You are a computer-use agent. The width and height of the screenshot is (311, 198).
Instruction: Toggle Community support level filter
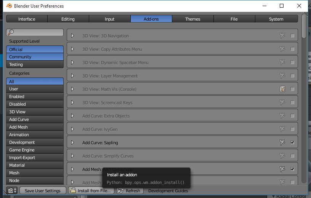pyautogui.click(x=35, y=57)
